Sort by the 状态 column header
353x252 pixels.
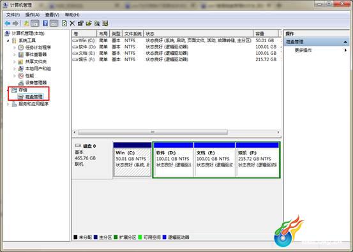tap(198, 34)
